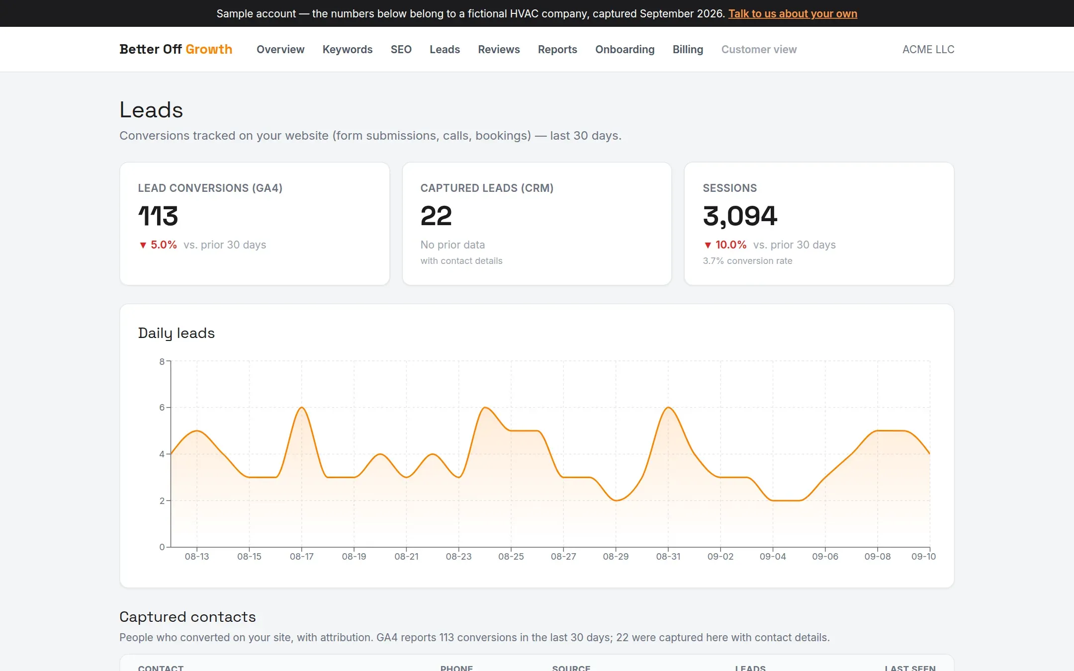Click the Sessions value 3,094
The width and height of the screenshot is (1074, 671).
point(740,216)
